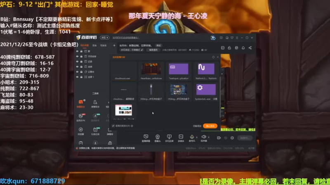Open the 例图 pill next to logo
The height and width of the screenshot is (185, 330).
coord(104,38)
